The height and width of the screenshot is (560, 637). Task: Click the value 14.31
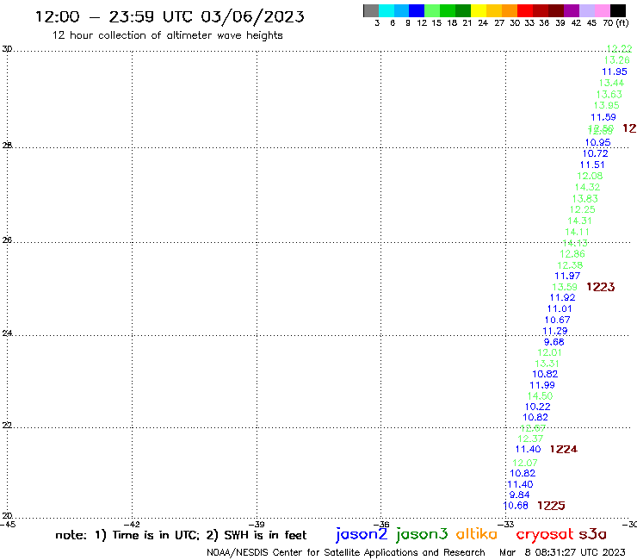coord(579,221)
